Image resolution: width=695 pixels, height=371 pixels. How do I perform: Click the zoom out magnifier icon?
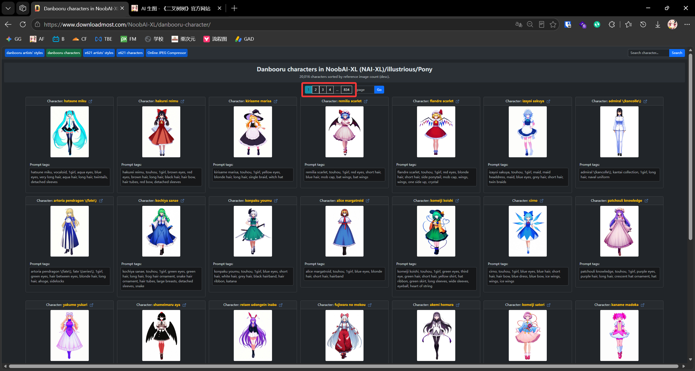[530, 24]
